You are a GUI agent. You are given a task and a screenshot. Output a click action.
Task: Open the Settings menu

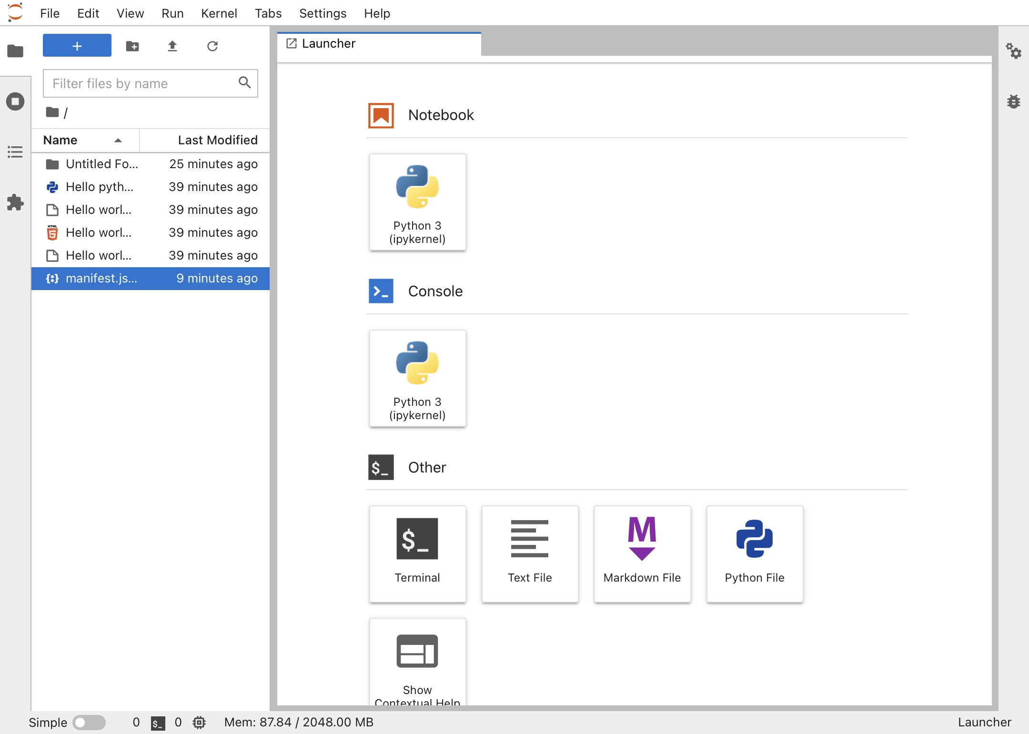[323, 13]
